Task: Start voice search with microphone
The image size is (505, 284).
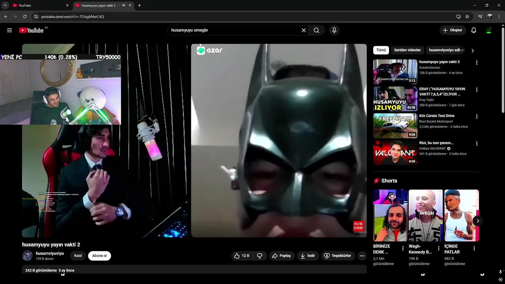Action: point(334,30)
